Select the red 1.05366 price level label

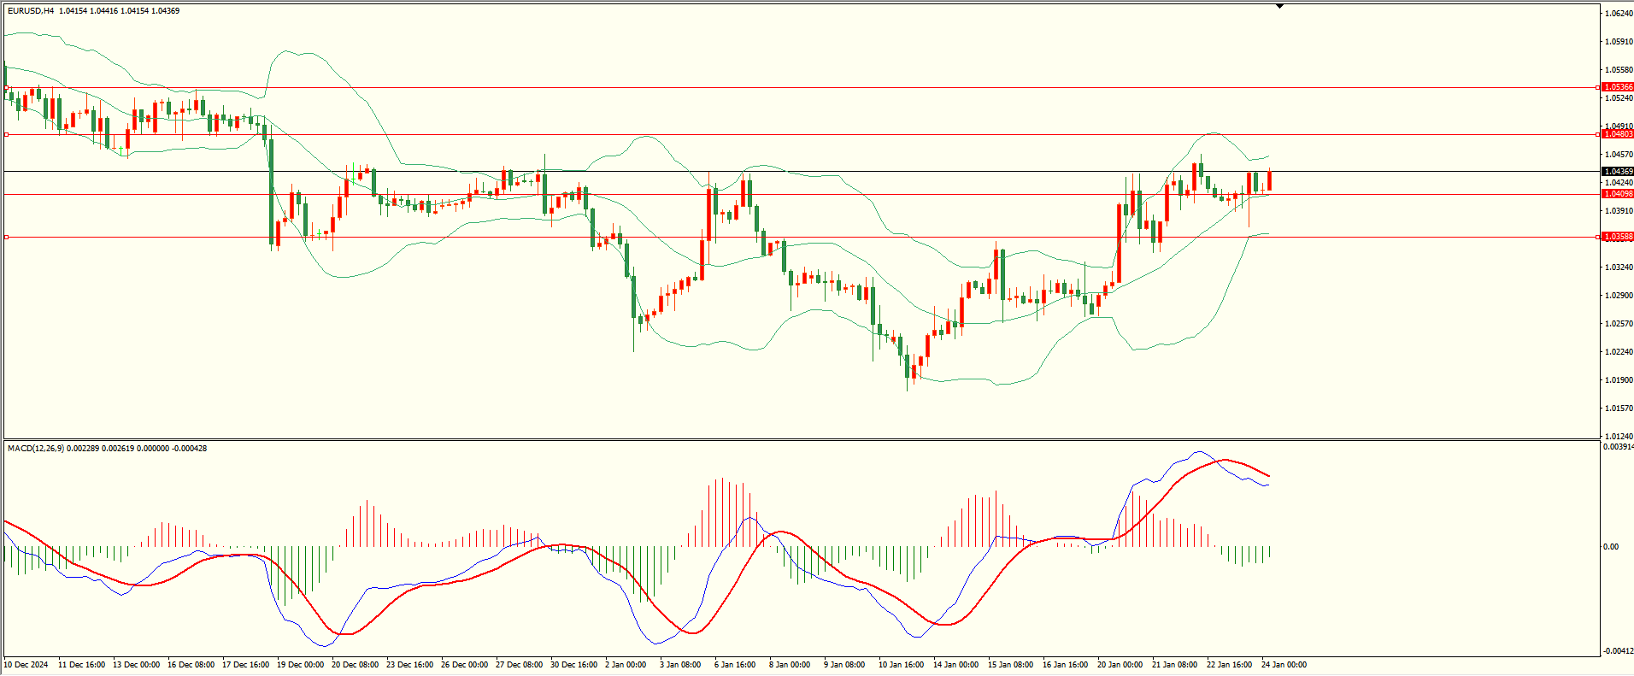[x=1618, y=87]
